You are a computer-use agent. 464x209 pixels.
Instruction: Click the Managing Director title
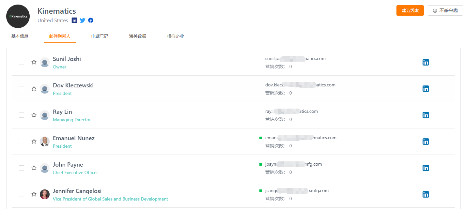click(x=72, y=120)
